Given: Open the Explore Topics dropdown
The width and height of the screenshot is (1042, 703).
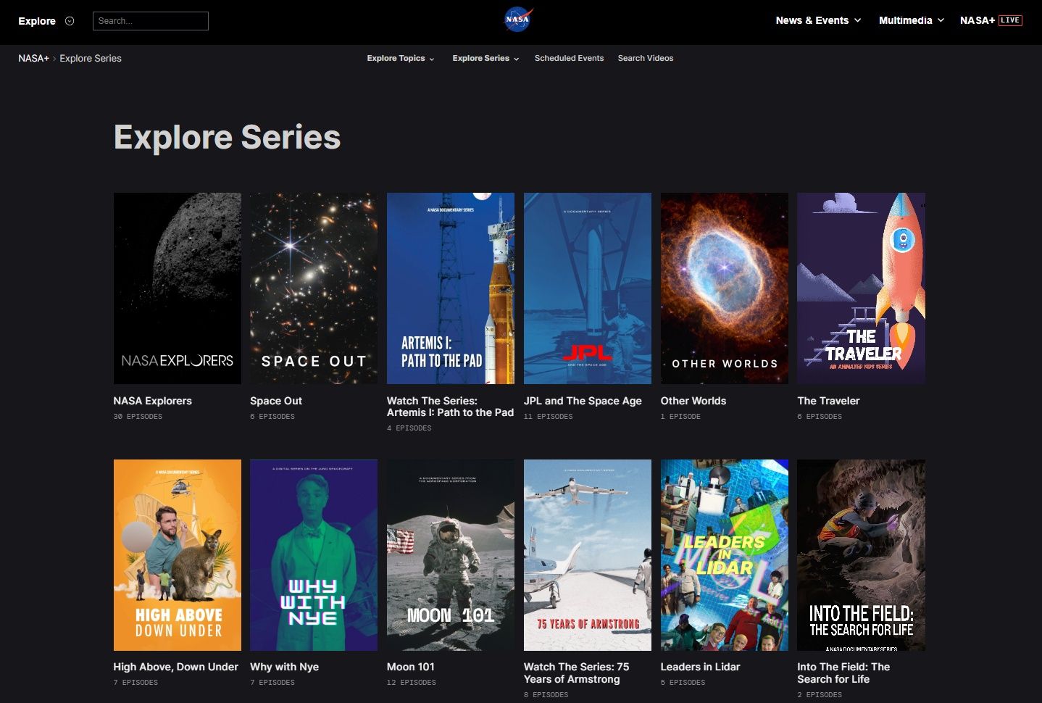Looking at the screenshot, I should (401, 58).
